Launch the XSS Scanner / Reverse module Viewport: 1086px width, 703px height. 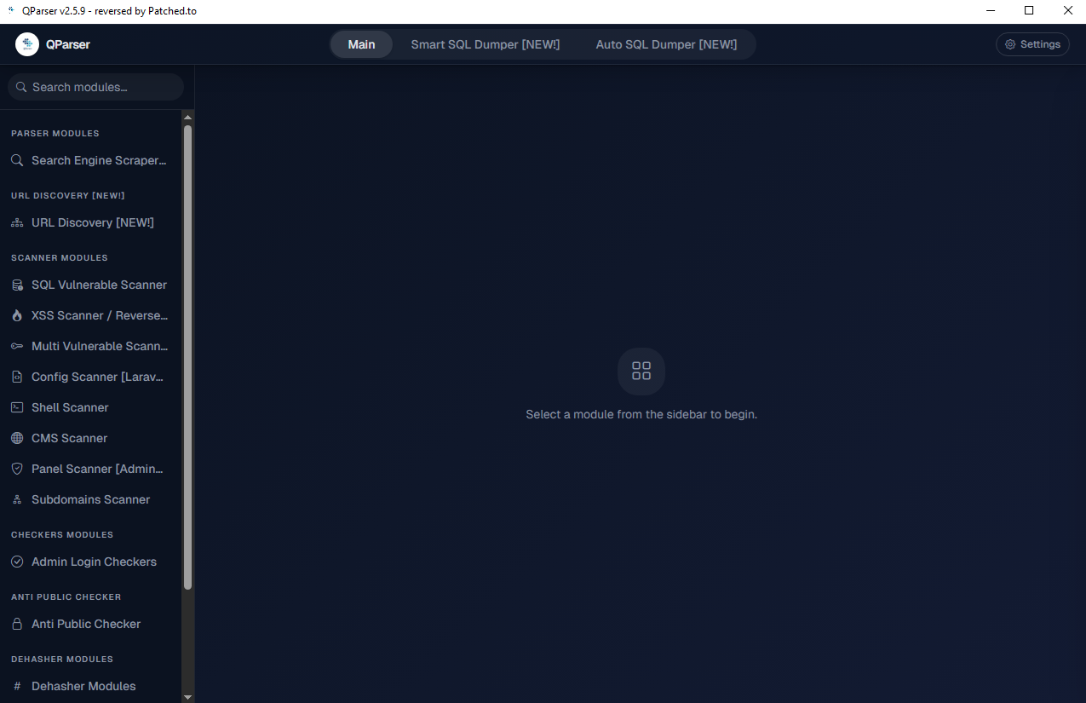point(89,315)
